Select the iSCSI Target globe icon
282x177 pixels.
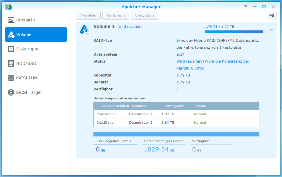[x=11, y=92]
